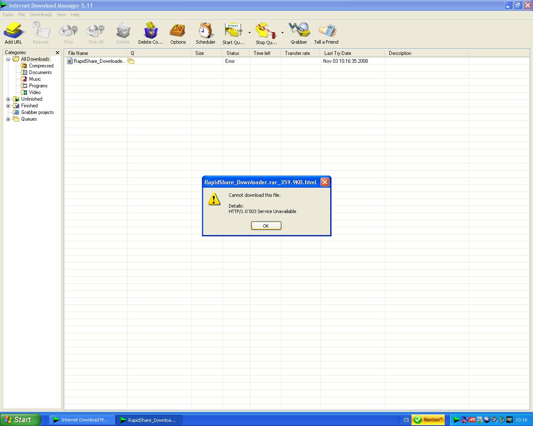Switch to RapidShare_Downloader taskbar button
533x426 pixels.
point(149,420)
